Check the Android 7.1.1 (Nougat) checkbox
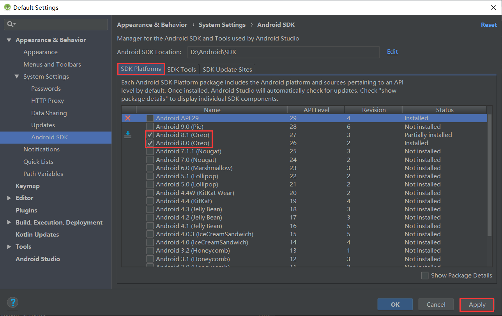 pos(150,151)
